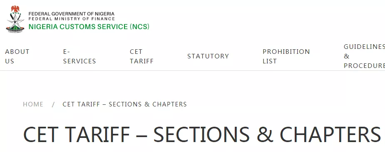385x152 pixels.
Task: Select CET Tariff in the navigation bar
Action: [x=142, y=56]
